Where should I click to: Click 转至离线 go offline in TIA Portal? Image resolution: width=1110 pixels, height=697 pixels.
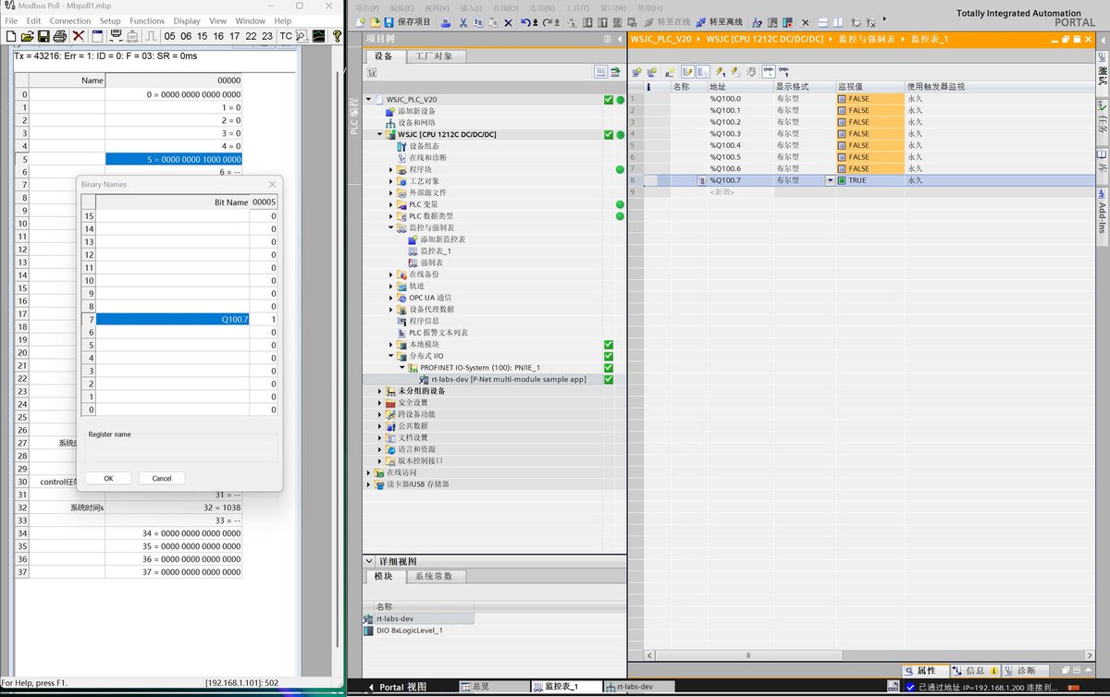721,21
